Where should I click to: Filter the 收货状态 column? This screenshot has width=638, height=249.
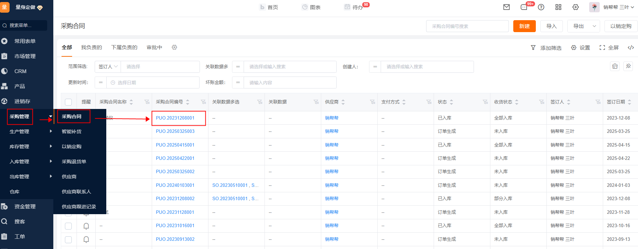[542, 102]
